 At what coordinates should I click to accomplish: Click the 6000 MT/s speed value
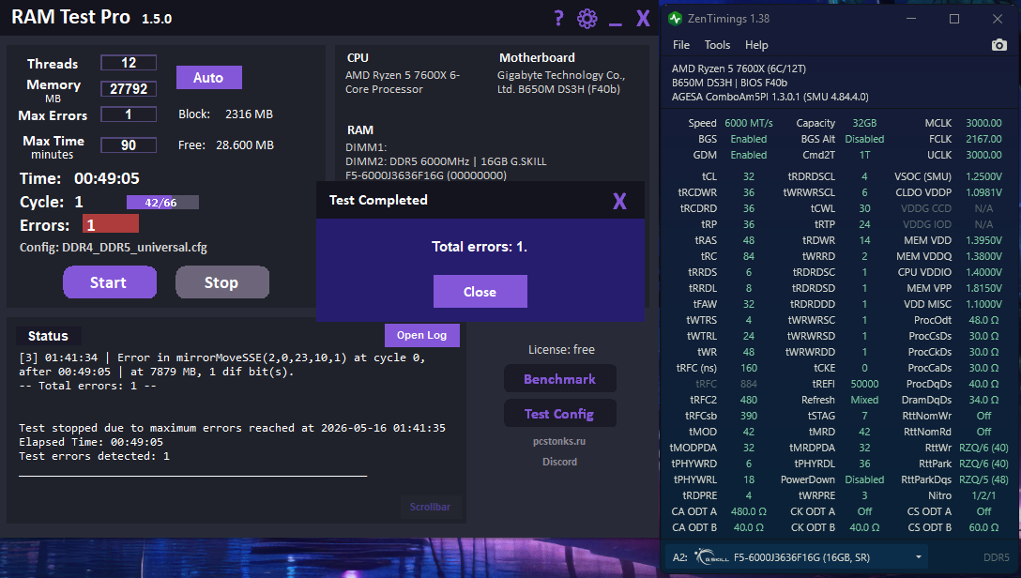tap(749, 123)
